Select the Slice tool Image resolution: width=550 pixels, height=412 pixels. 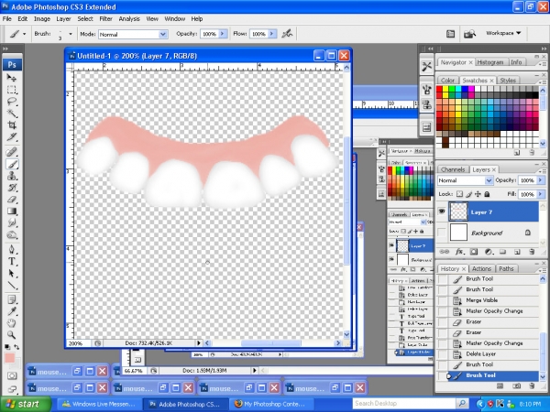point(12,137)
